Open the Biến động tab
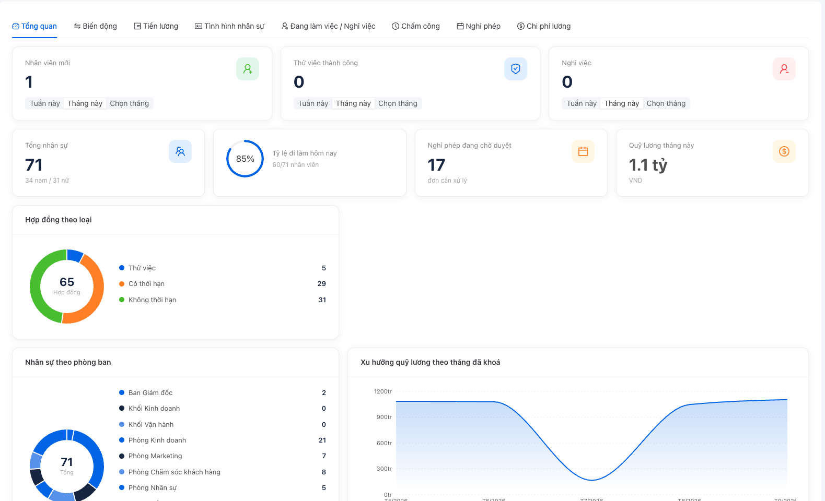825x501 pixels. click(95, 26)
